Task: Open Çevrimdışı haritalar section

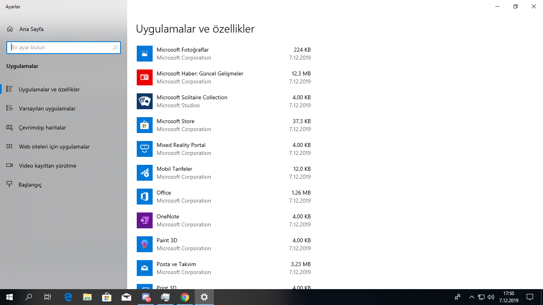Action: tap(64, 127)
